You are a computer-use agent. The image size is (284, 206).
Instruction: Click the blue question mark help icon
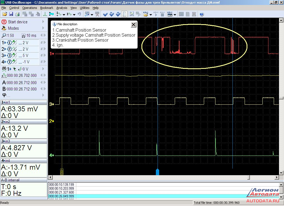pyautogui.click(x=202, y=14)
